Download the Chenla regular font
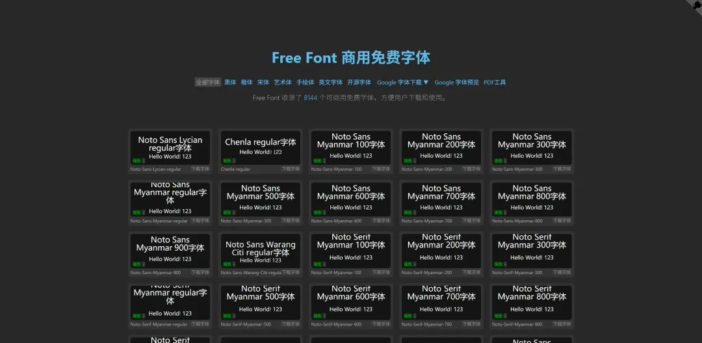 coord(291,169)
